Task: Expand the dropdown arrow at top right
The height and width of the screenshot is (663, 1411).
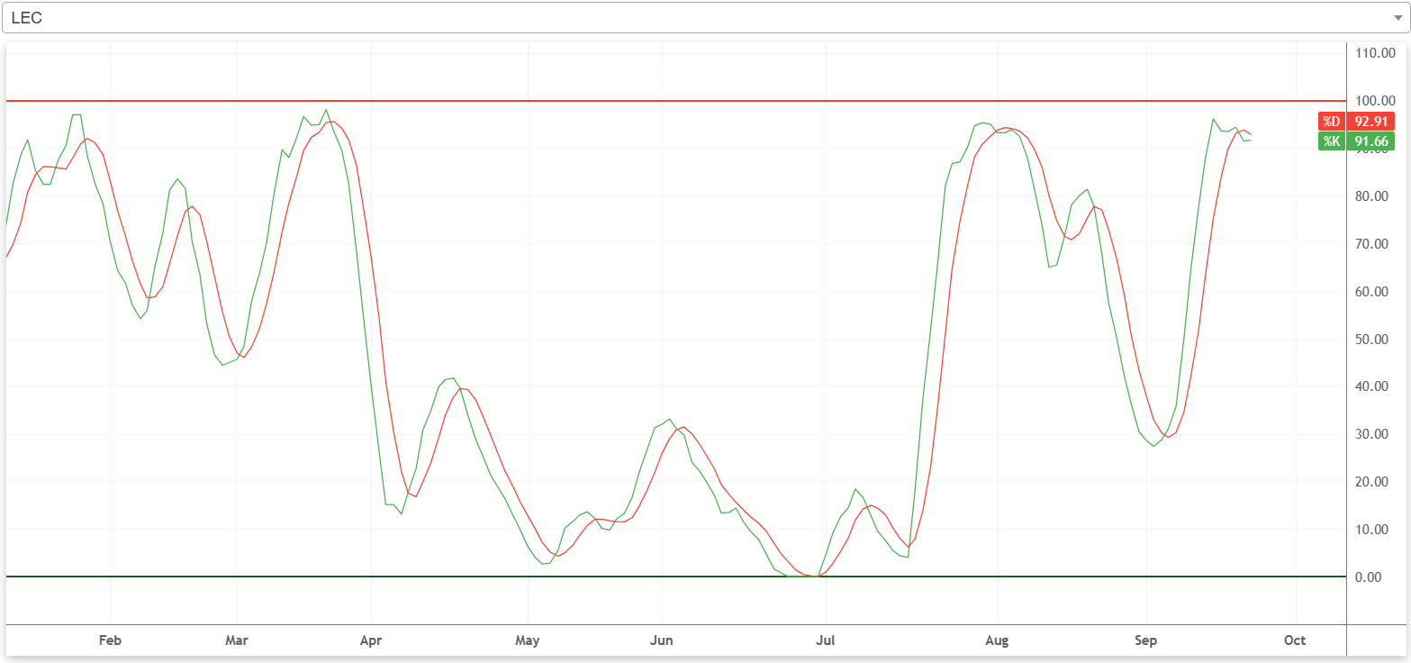Action: [1397, 18]
